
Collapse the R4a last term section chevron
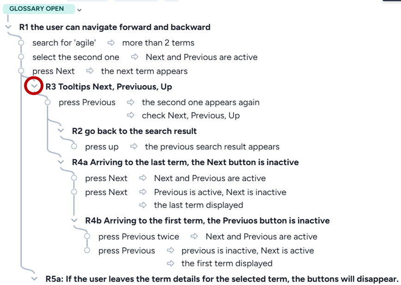[61, 162]
